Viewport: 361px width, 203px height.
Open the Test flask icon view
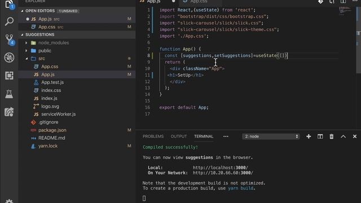click(x=9, y=94)
